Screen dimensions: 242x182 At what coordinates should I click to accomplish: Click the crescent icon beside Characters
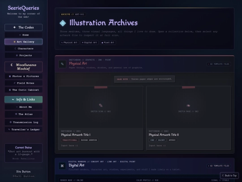tap(15, 49)
